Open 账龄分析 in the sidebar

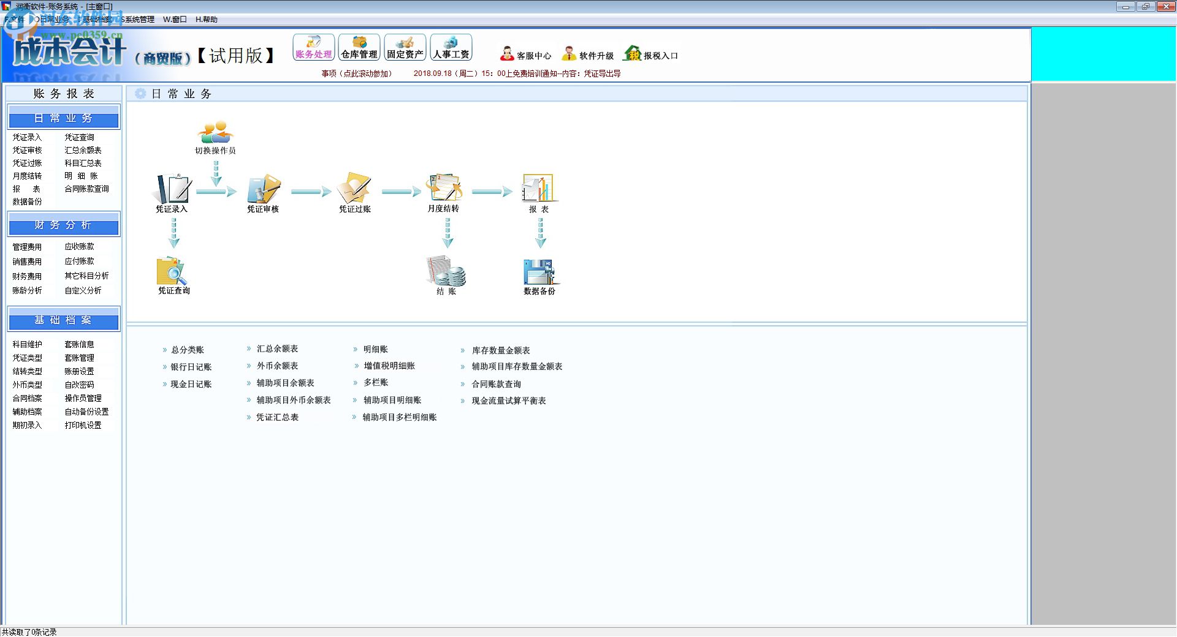point(28,290)
